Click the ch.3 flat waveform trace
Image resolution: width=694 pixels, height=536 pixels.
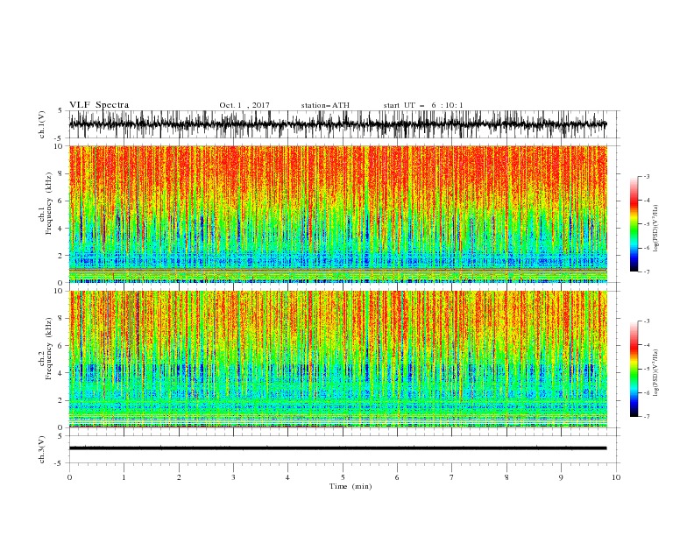[x=338, y=448]
